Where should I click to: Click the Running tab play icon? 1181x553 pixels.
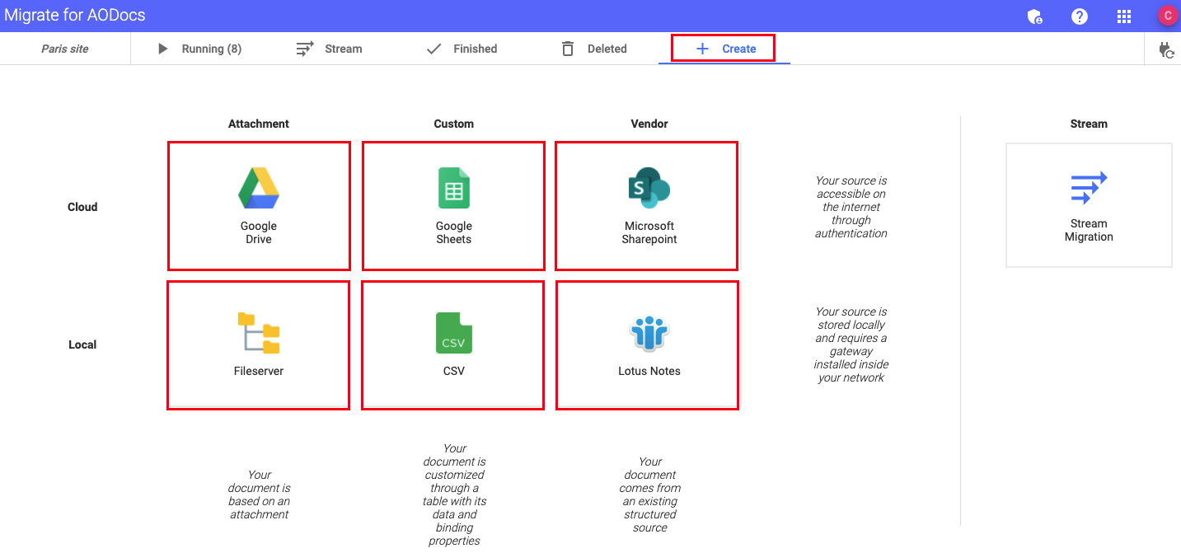pos(162,49)
